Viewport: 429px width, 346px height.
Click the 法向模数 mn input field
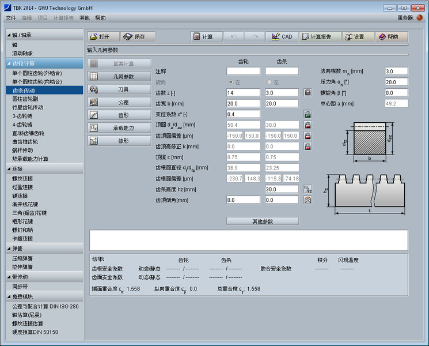[x=396, y=71]
